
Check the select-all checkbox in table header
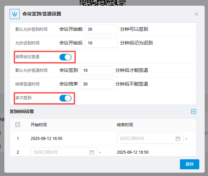click(x=18, y=125)
